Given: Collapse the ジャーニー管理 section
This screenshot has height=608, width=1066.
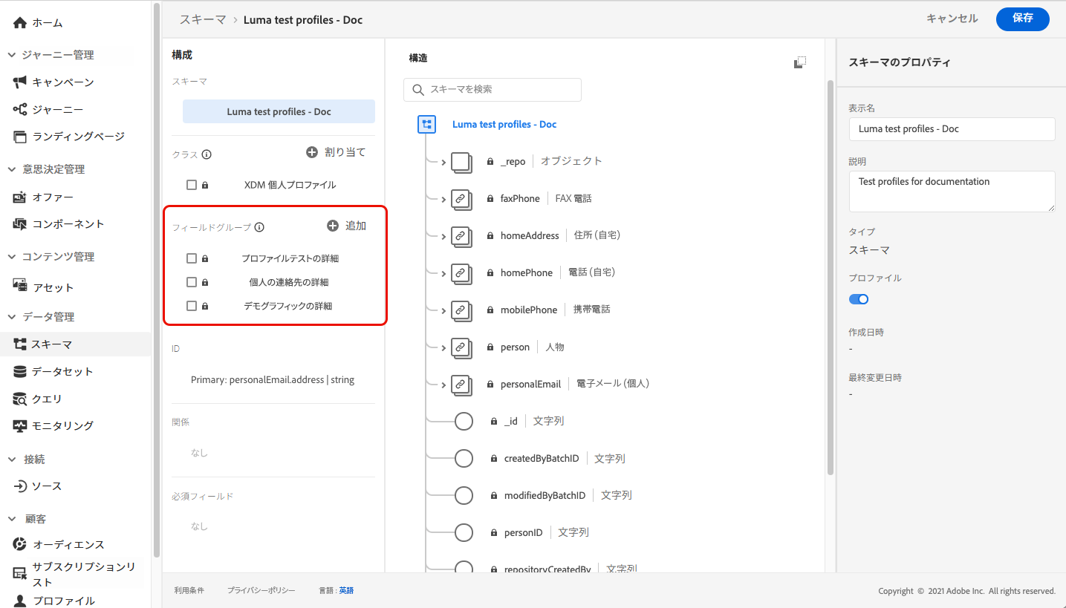Looking at the screenshot, I should (12, 55).
